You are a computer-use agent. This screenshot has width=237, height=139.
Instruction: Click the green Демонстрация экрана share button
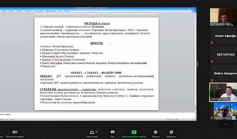click(134, 134)
